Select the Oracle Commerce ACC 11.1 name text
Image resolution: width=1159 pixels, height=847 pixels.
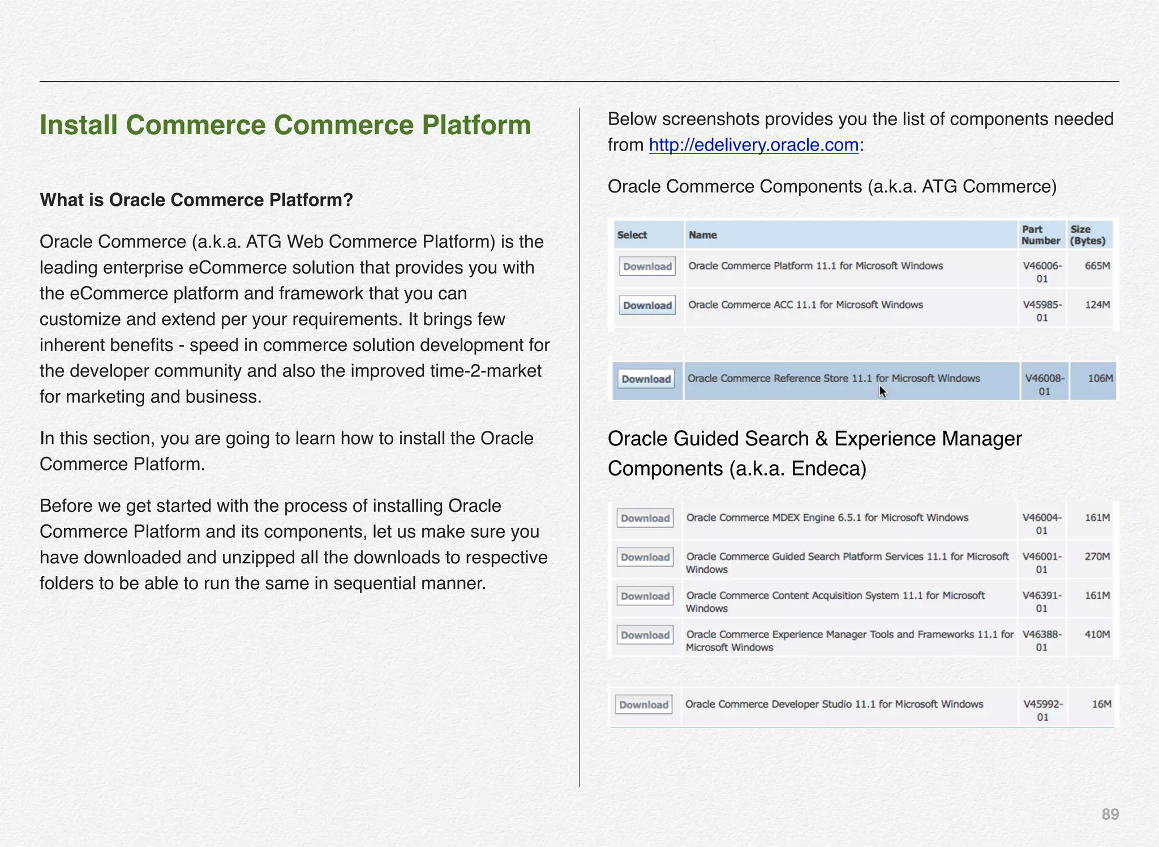(x=805, y=305)
